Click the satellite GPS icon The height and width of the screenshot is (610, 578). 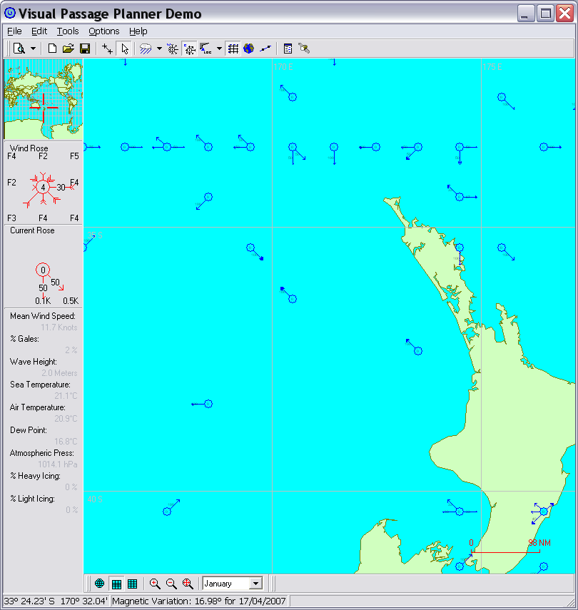tap(304, 49)
